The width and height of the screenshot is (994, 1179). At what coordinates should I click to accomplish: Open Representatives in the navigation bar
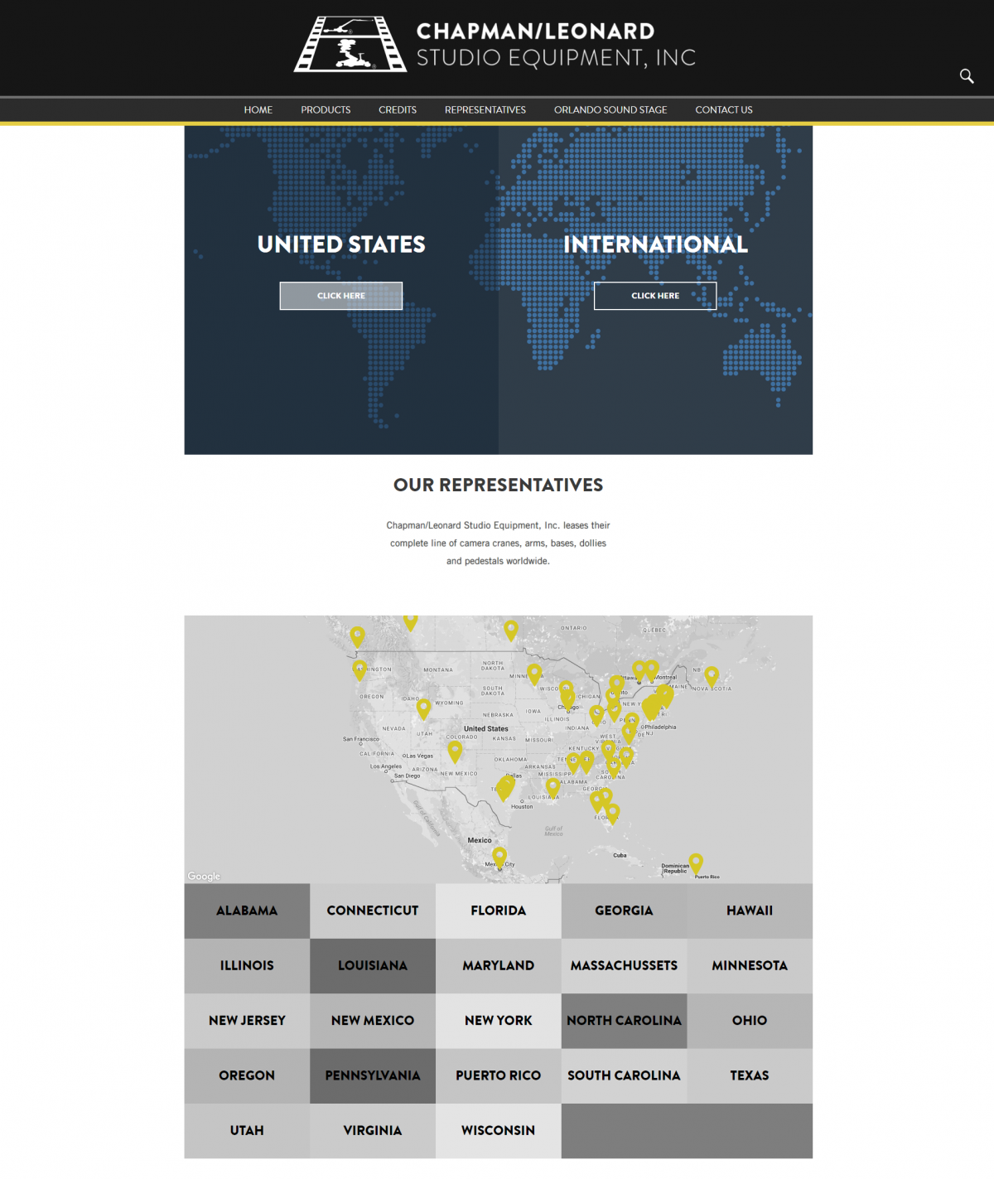485,109
